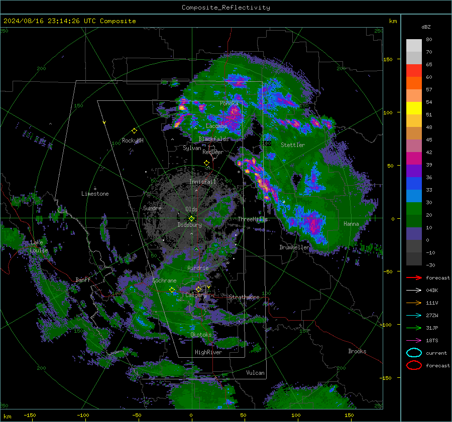Click the asterisk marker above Limestone
This screenshot has height=422, width=452.
95,189
